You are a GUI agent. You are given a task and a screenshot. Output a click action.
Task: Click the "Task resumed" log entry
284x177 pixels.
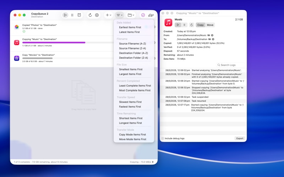(x=203, y=101)
